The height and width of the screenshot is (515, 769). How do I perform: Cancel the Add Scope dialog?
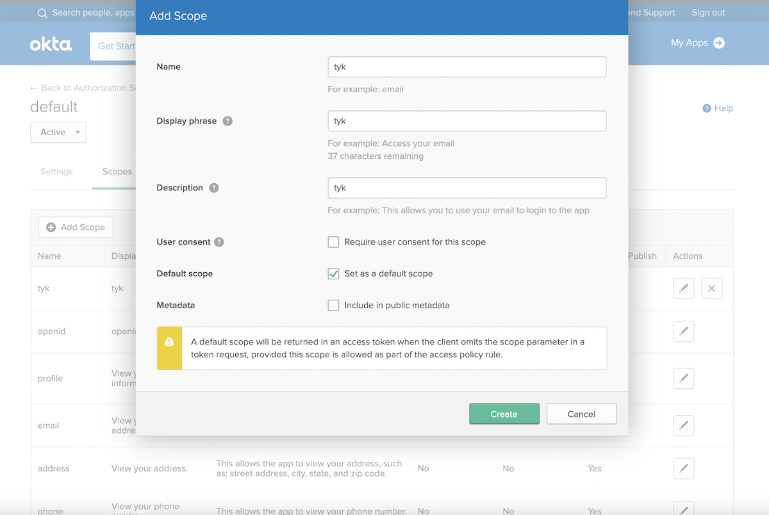pos(581,414)
